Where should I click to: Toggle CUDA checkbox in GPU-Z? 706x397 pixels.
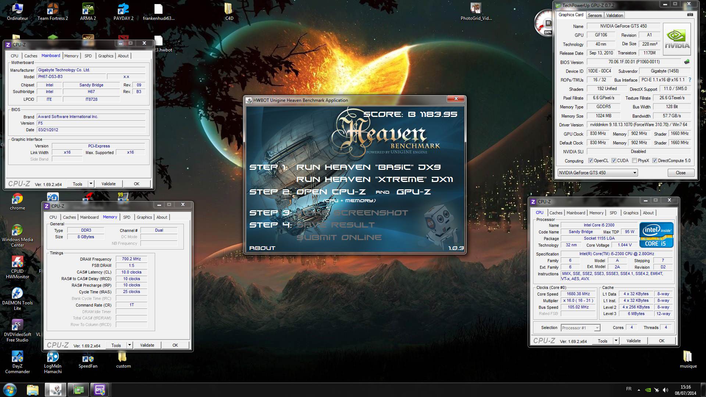(x=614, y=161)
